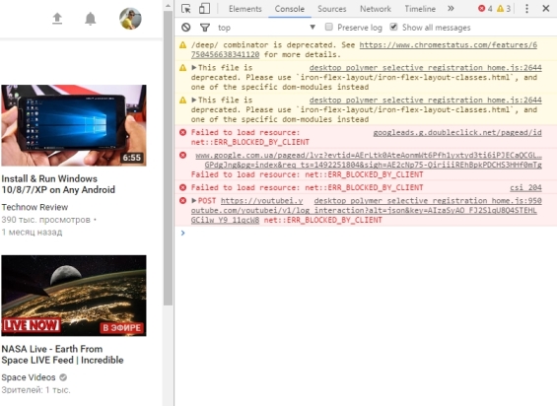Expand the first 'This file is' warning

pyautogui.click(x=193, y=67)
